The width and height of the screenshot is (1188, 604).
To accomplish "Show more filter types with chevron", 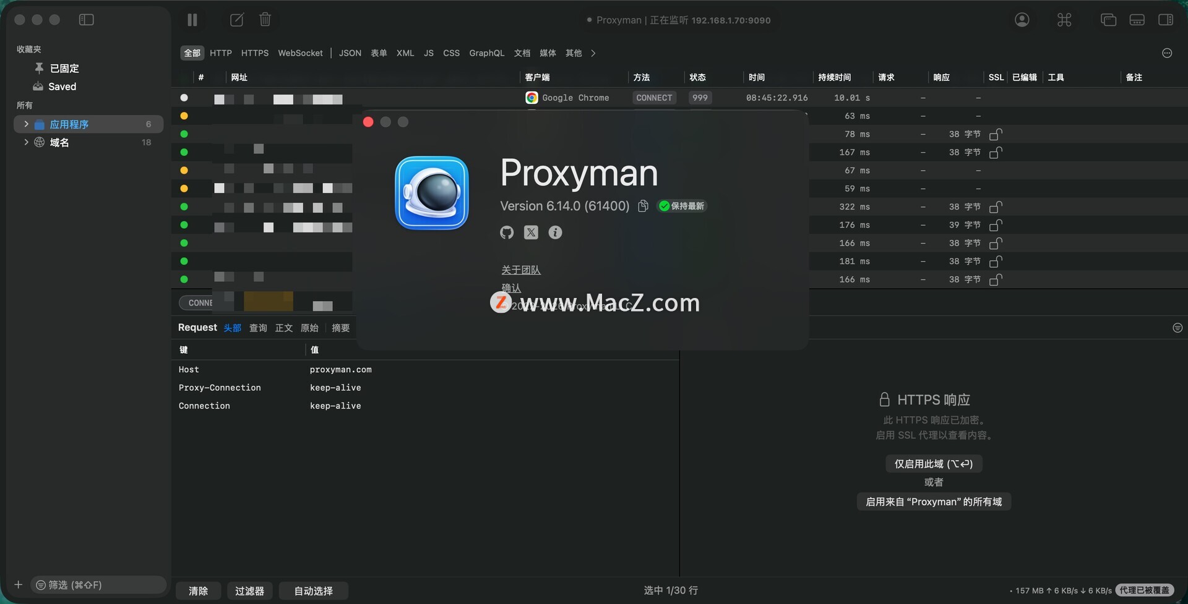I will (593, 53).
